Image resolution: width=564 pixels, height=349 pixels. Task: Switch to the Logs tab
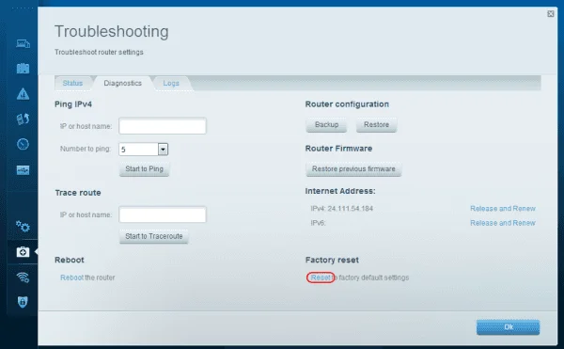(171, 83)
